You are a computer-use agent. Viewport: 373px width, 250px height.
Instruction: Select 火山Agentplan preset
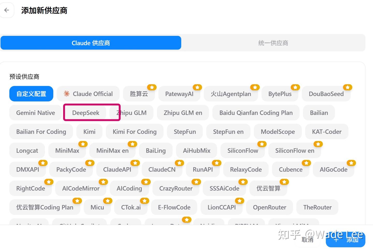(x=231, y=94)
